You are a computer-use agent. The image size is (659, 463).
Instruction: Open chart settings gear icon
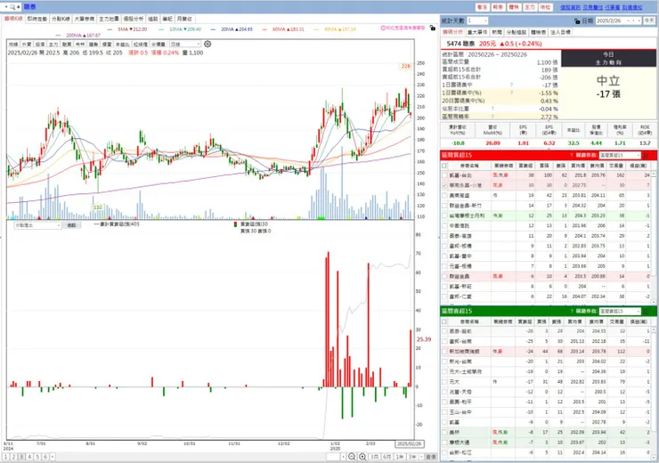tap(207, 44)
